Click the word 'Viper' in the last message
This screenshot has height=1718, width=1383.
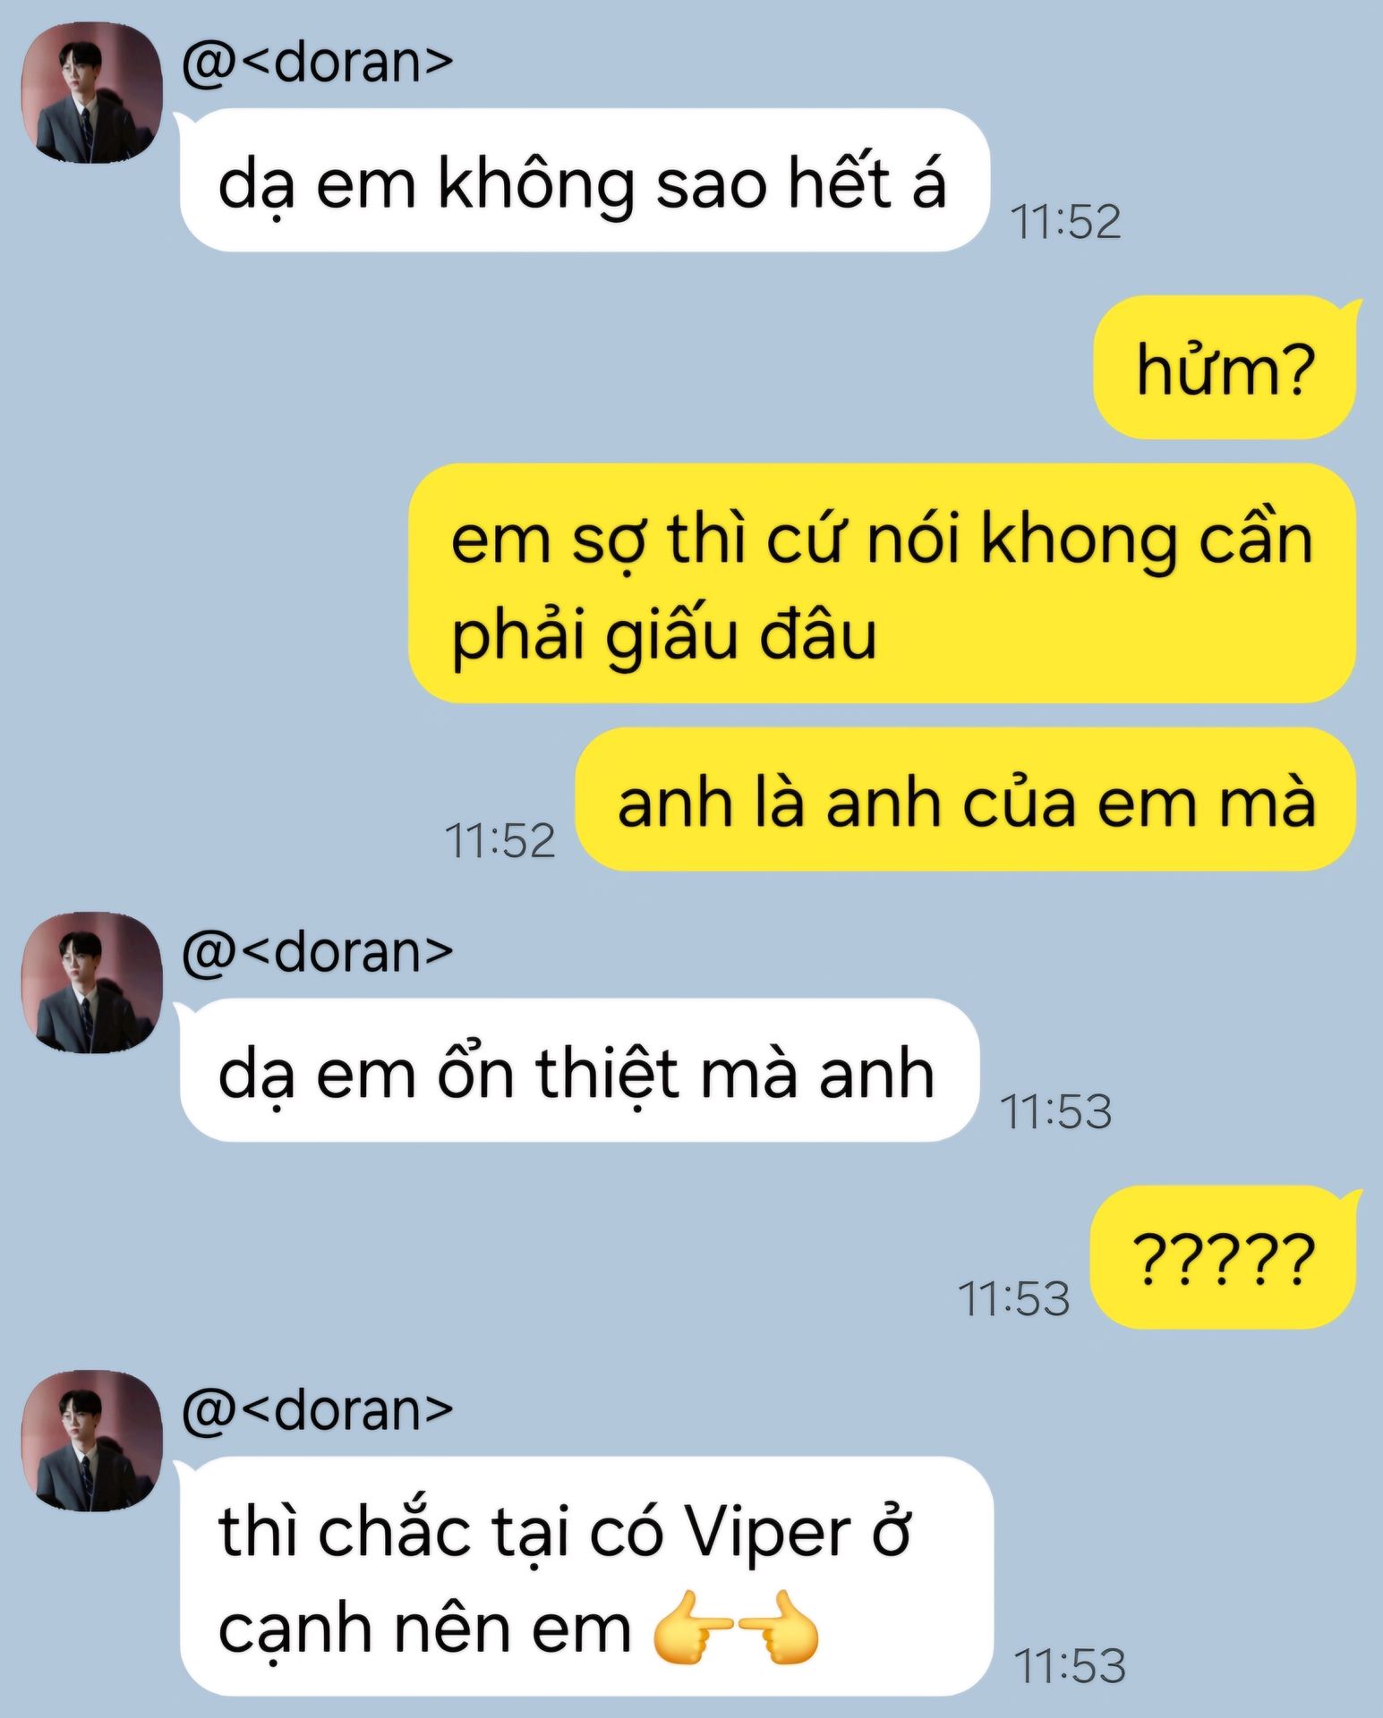click(x=767, y=1535)
